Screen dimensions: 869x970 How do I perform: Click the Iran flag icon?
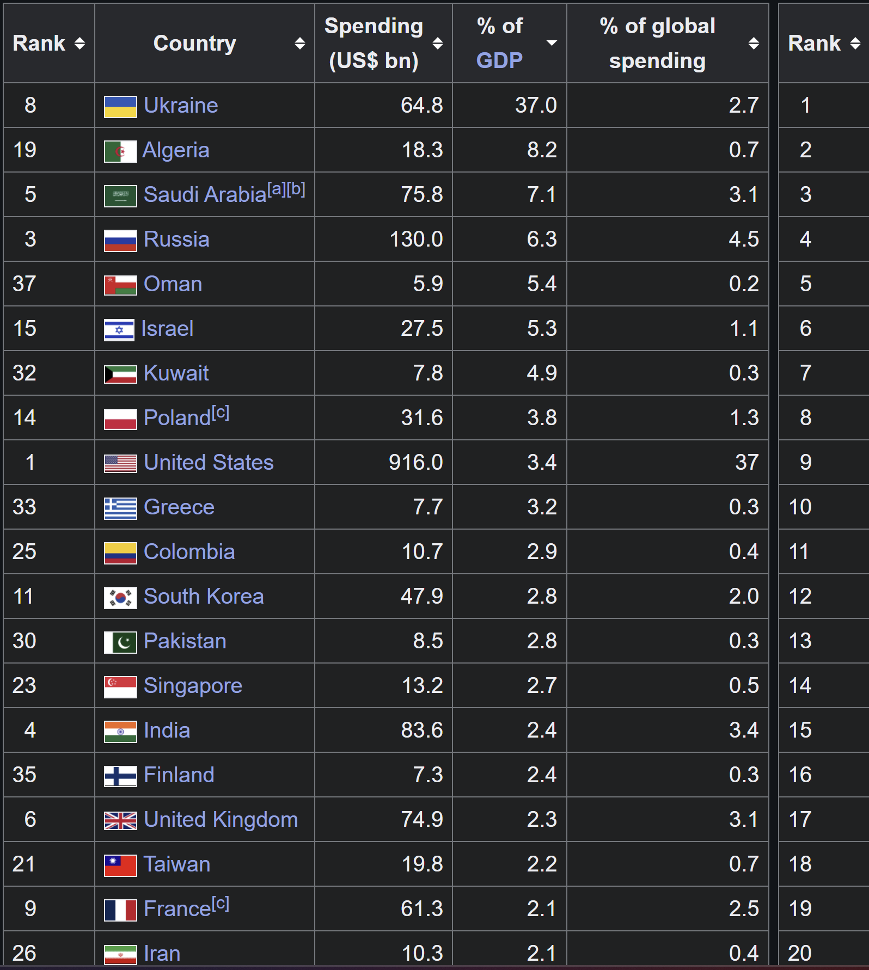pyautogui.click(x=120, y=955)
